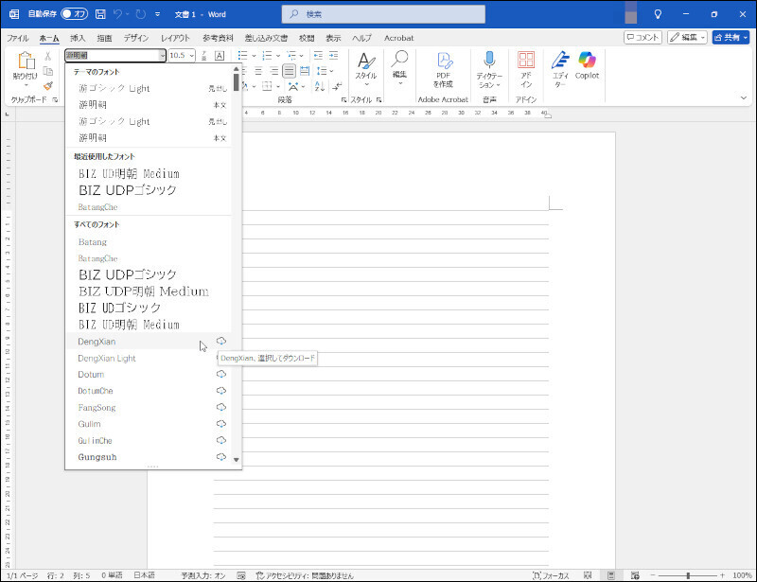Click the 共有 share button

pyautogui.click(x=731, y=37)
